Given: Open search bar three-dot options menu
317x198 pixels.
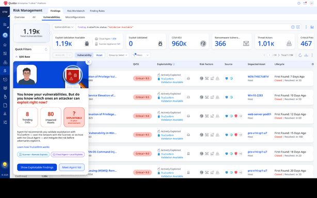Looking at the screenshot, I should coord(306,27).
